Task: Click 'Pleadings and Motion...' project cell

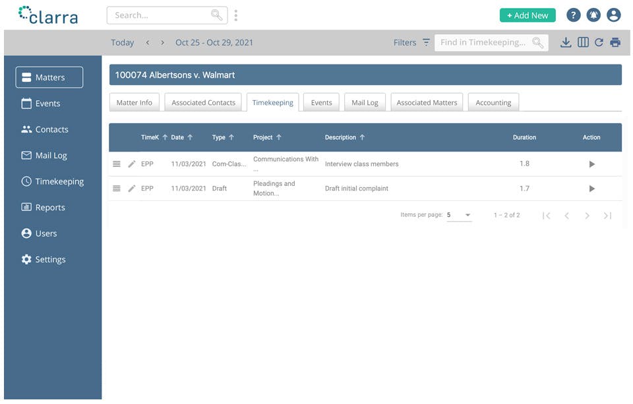Action: point(274,188)
